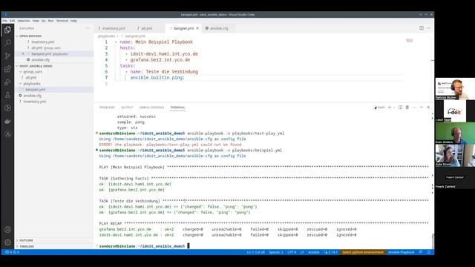The image size is (475, 267).
Task: Open terminal panel more actions ellipsis
Action: (x=414, y=107)
